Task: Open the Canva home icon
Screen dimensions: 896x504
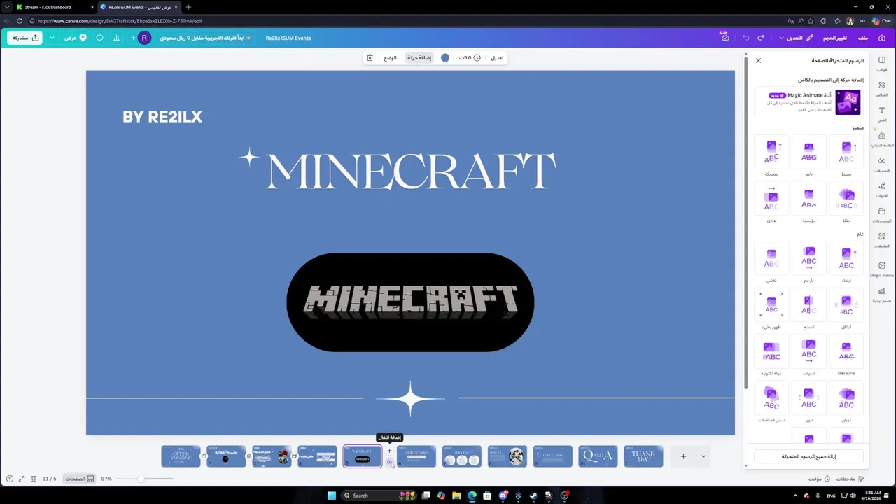Action: [882, 38]
